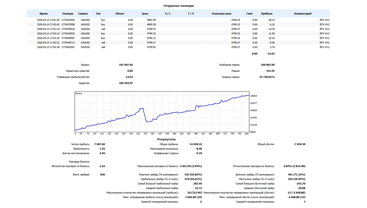Click the 'Время' column header

click(x=44, y=13)
